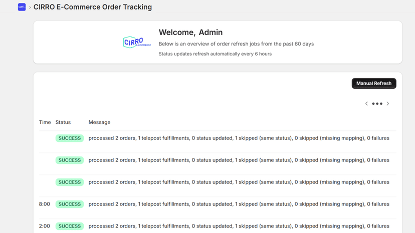Viewport: 415px width, 233px height.
Task: Go to next page with the right chevron
Action: coord(388,103)
